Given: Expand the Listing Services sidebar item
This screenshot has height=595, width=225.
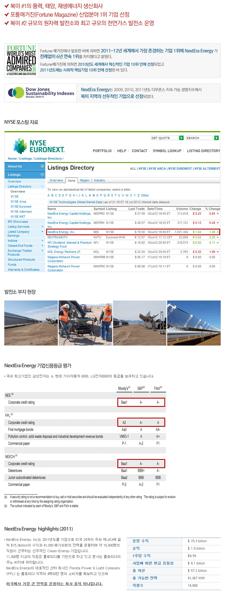Looking at the screenshot, I should coord(42,227).
